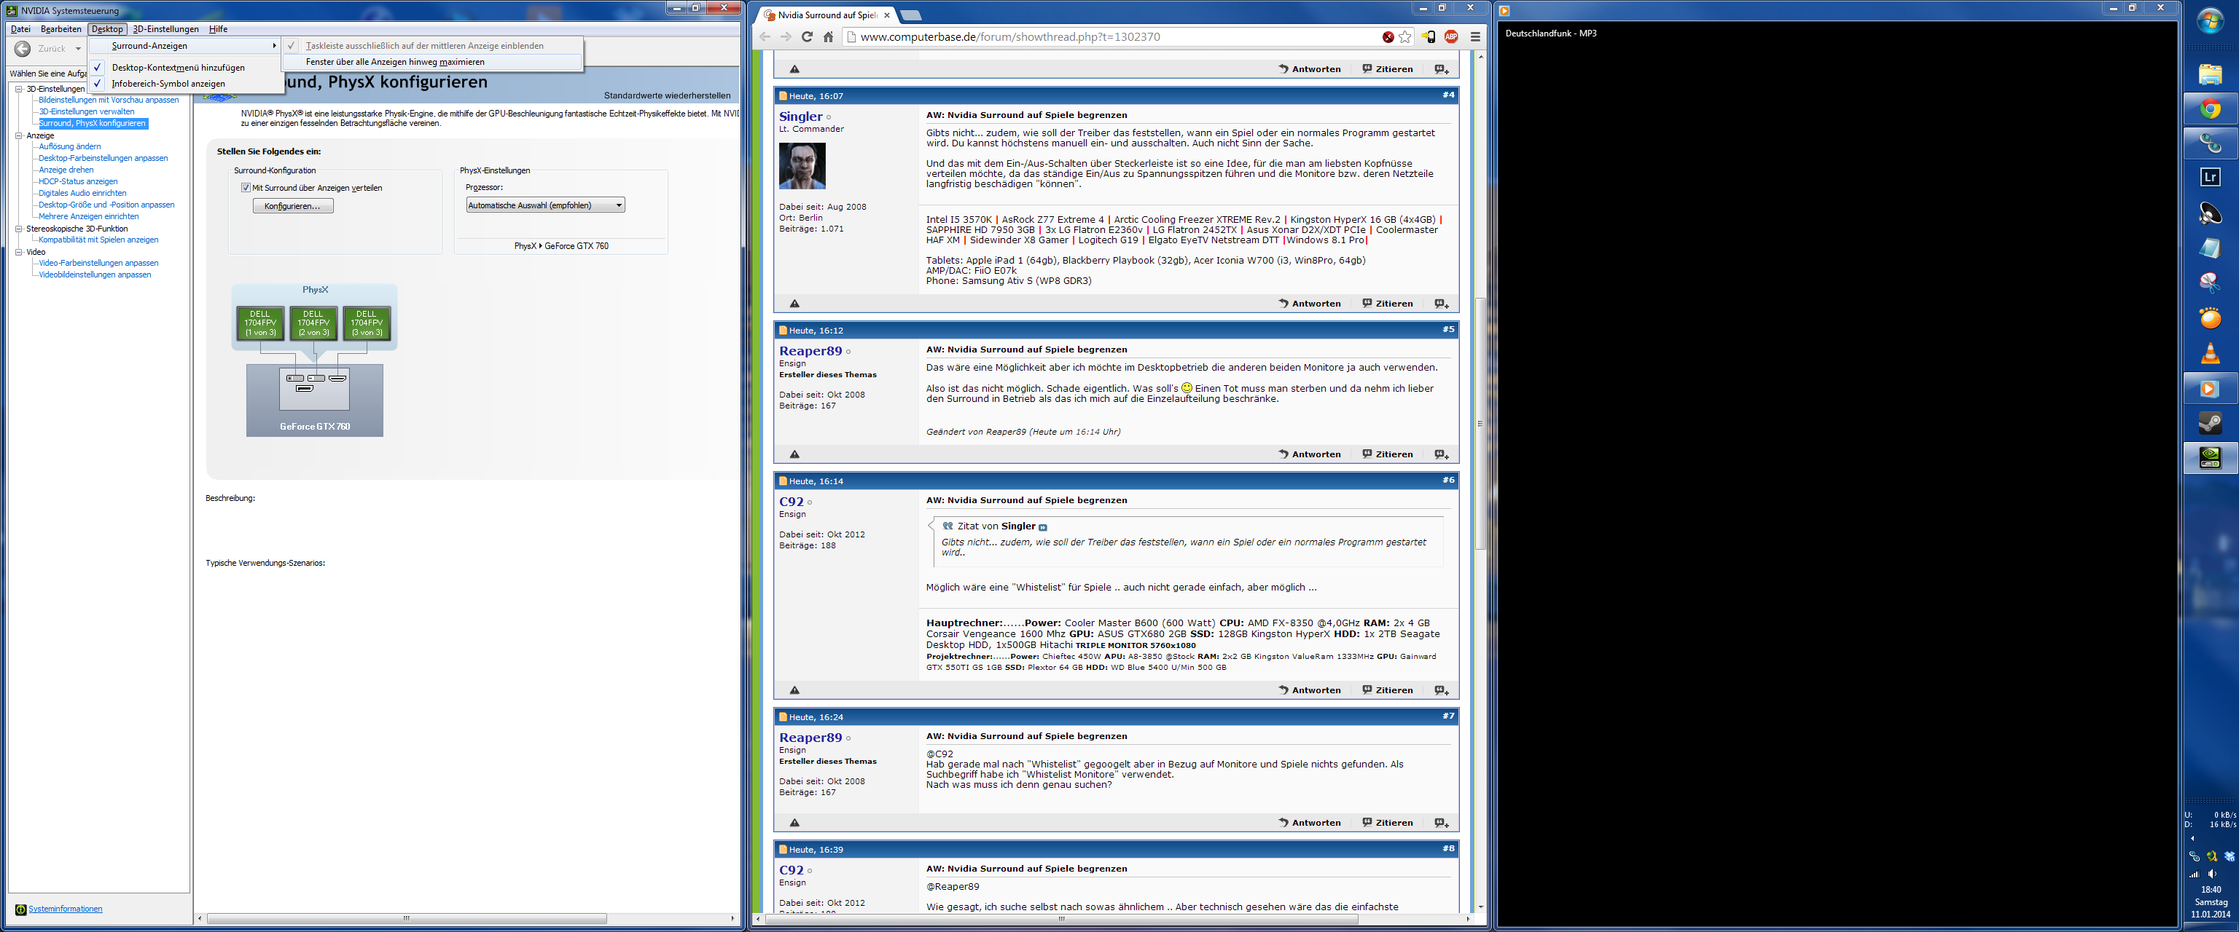Switch to NVIDIA Control Panel taskbar icon

coord(2209,459)
